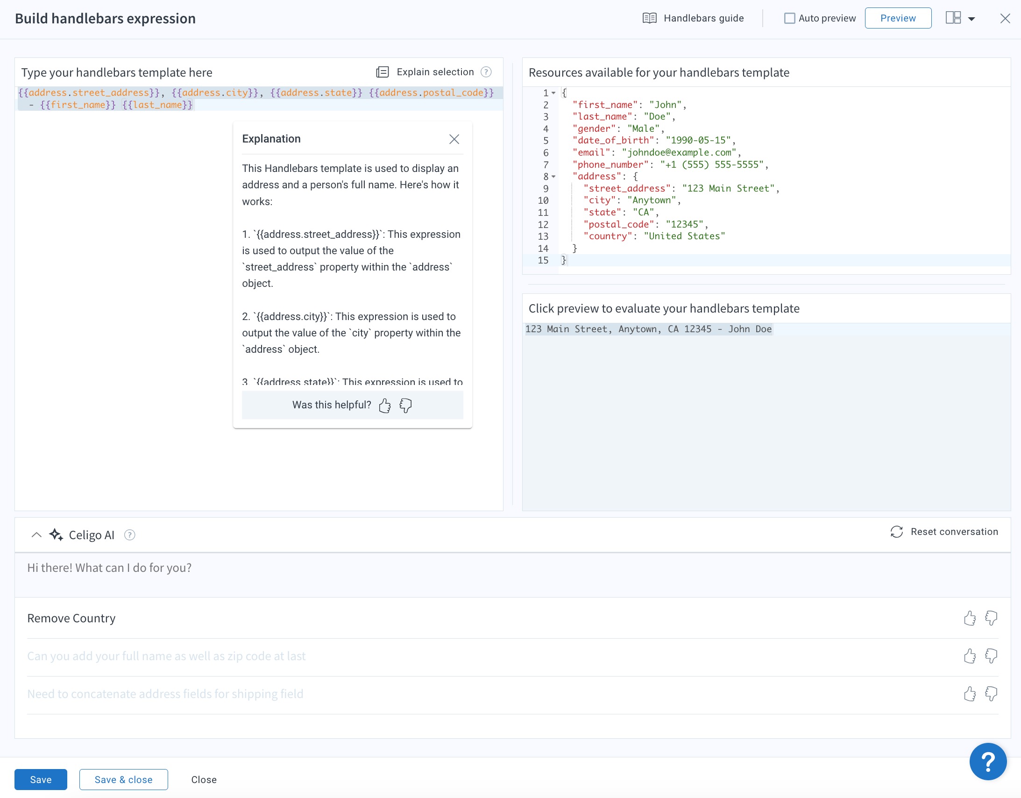Fold the address object at line 8
This screenshot has width=1021, height=798.
pyautogui.click(x=553, y=177)
